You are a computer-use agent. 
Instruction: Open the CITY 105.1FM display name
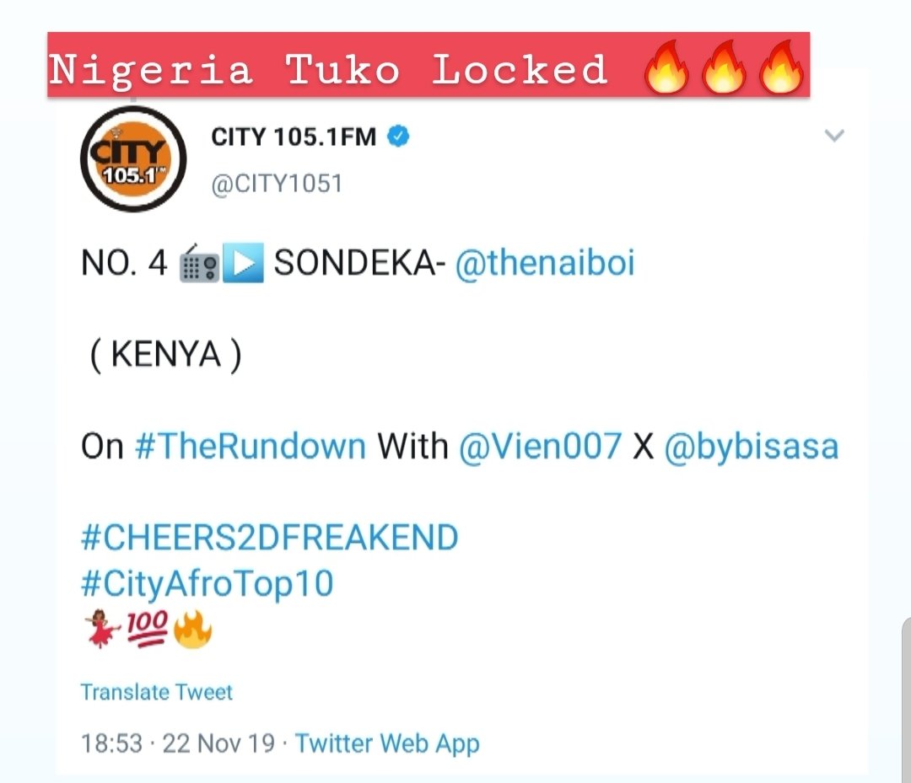tap(294, 137)
